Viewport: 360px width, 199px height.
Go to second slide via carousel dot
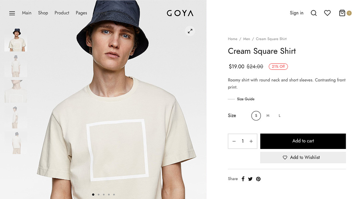[x=98, y=195]
